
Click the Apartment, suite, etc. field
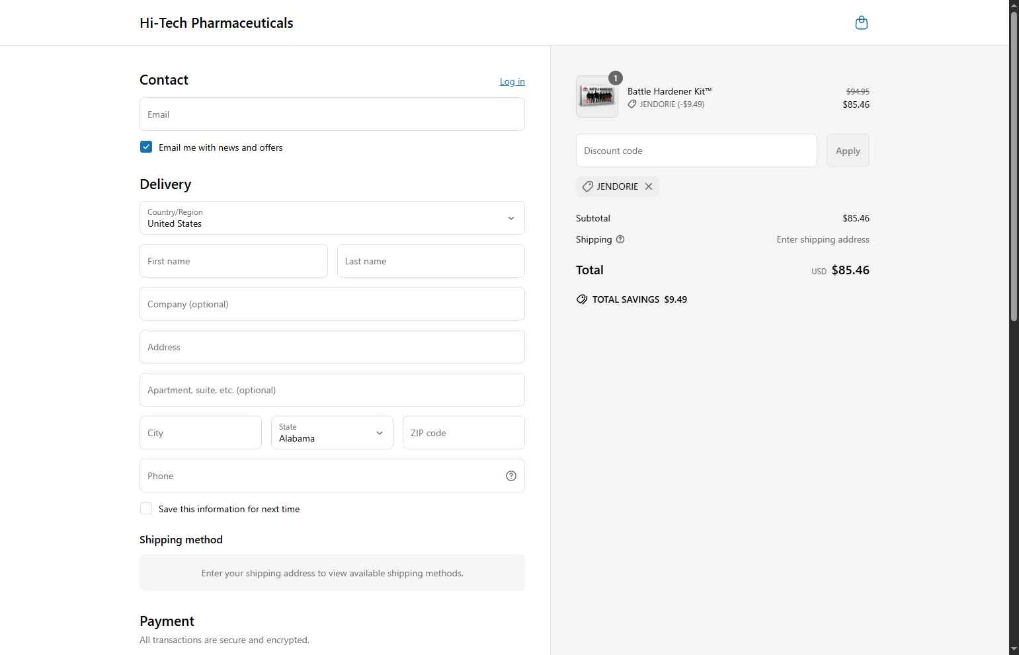click(332, 390)
